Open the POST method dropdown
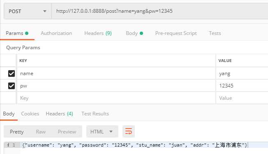Image resolution: width=268 pixels, height=154 pixels. pos(28,11)
